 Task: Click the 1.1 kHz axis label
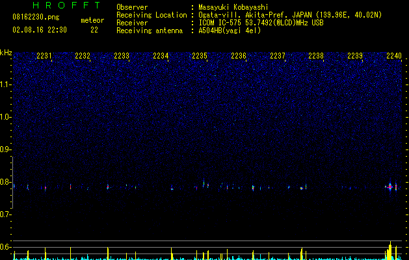[x=5, y=84]
